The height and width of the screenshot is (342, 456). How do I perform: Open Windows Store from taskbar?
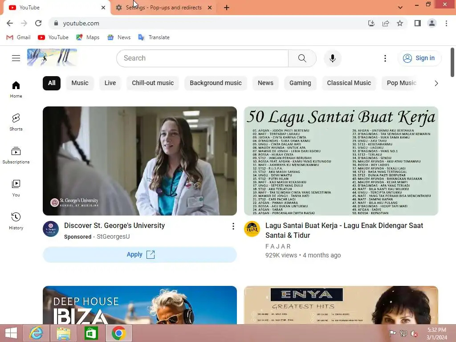(91, 333)
